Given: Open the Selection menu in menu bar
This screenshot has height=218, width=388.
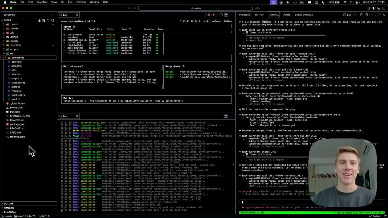Looking at the screenshot, I should click(x=42, y=2).
